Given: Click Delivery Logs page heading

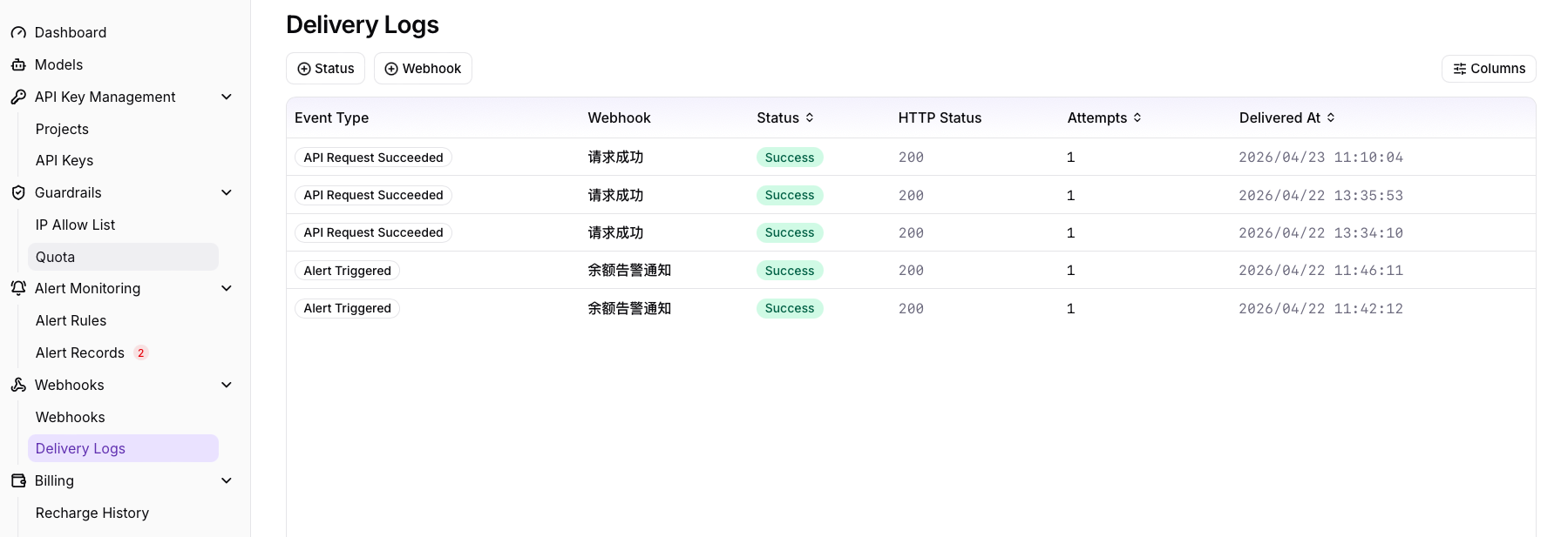Looking at the screenshot, I should click(x=363, y=24).
